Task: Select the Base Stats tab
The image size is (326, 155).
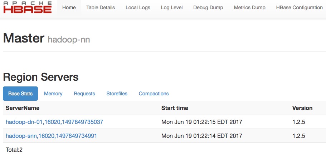Action: pyautogui.click(x=20, y=94)
